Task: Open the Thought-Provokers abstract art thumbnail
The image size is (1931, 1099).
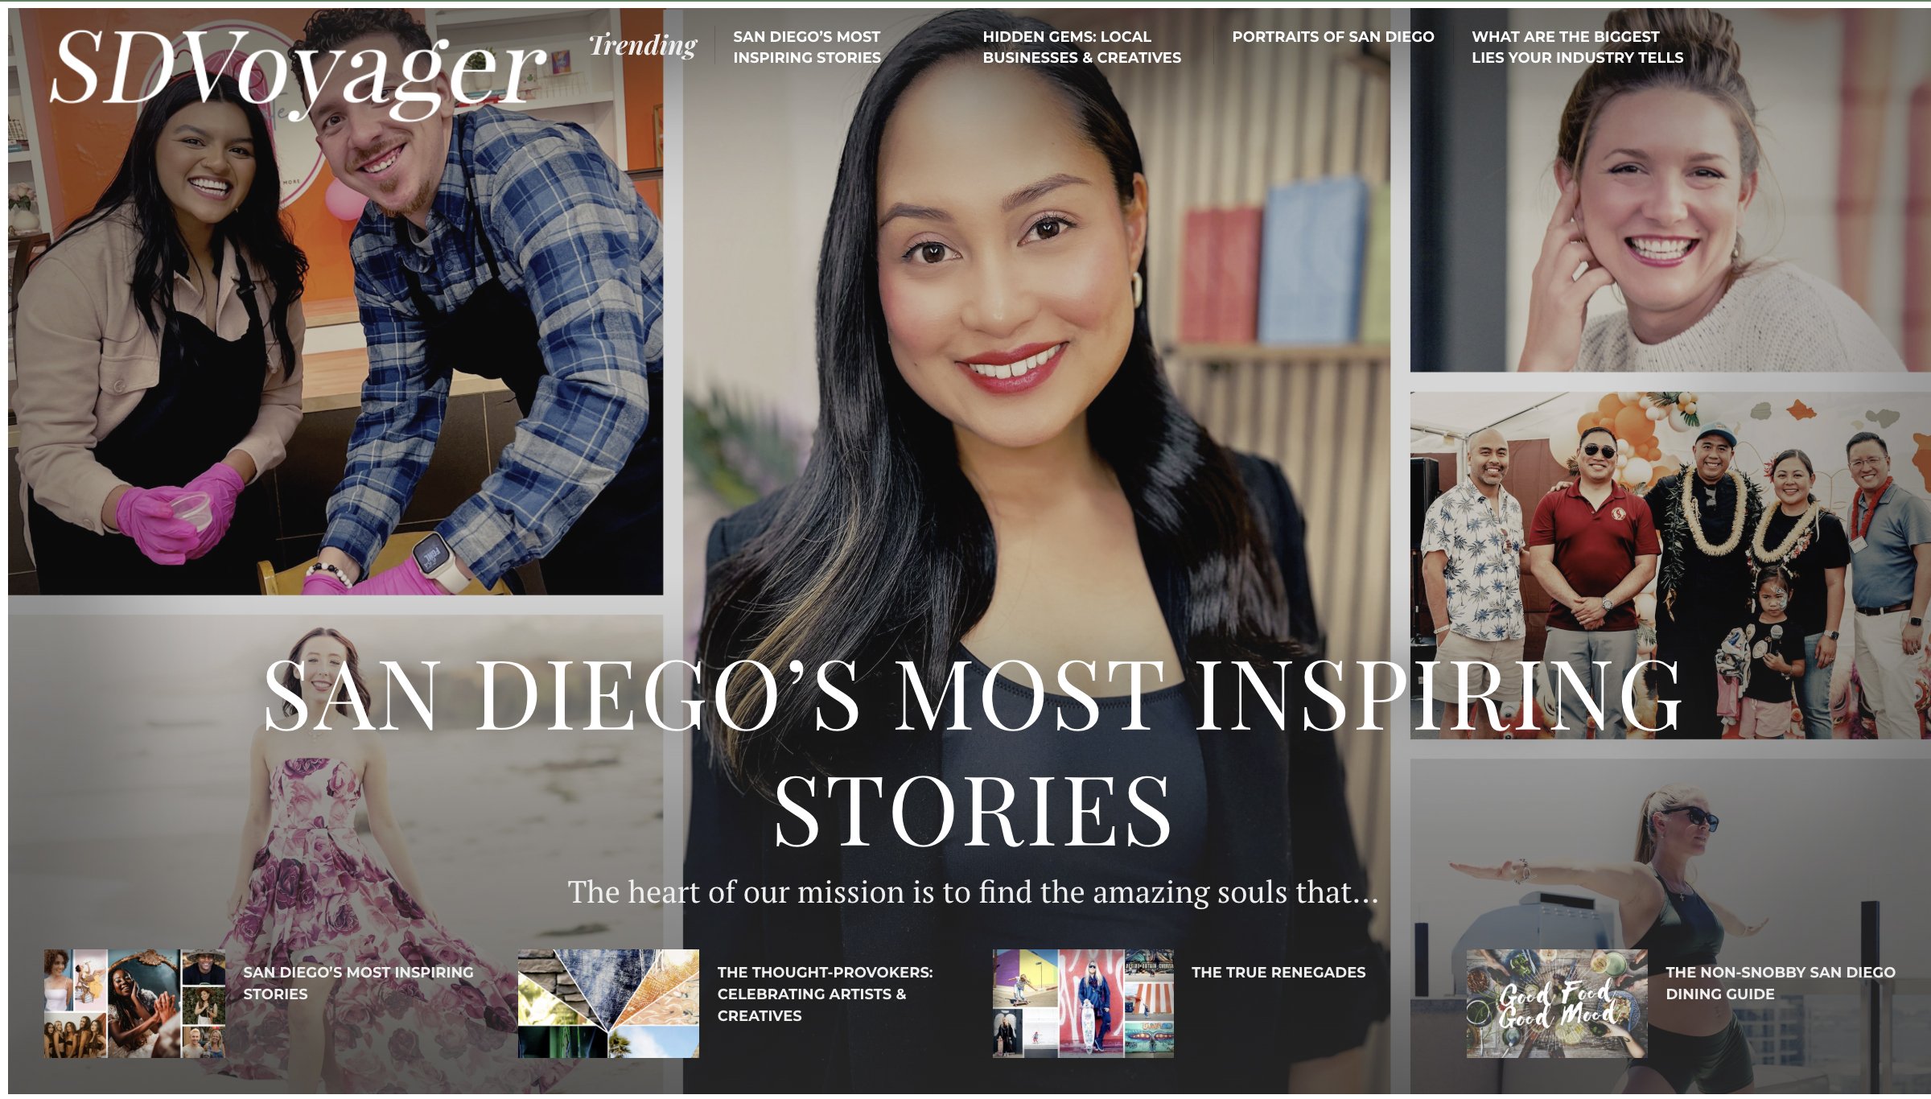Action: tap(608, 1002)
